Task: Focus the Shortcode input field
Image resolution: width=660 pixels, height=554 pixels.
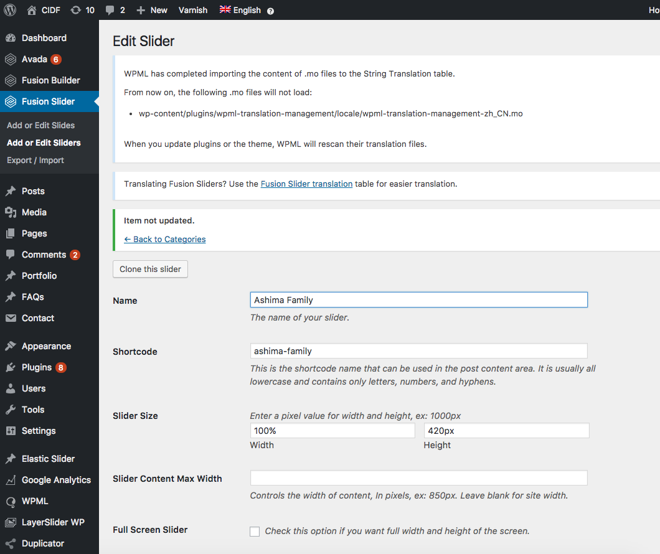Action: (x=419, y=351)
